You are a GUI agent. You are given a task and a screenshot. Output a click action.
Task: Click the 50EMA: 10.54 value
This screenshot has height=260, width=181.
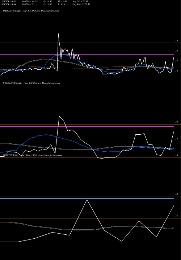(8, 4)
